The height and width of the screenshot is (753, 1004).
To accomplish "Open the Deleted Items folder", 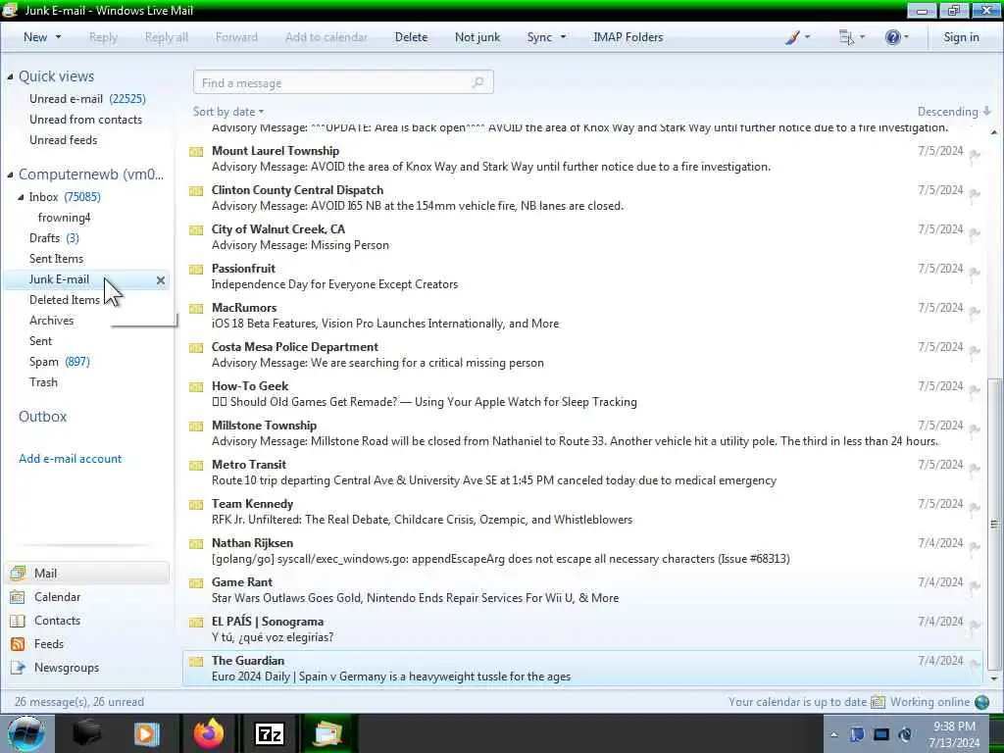I will coord(64,300).
